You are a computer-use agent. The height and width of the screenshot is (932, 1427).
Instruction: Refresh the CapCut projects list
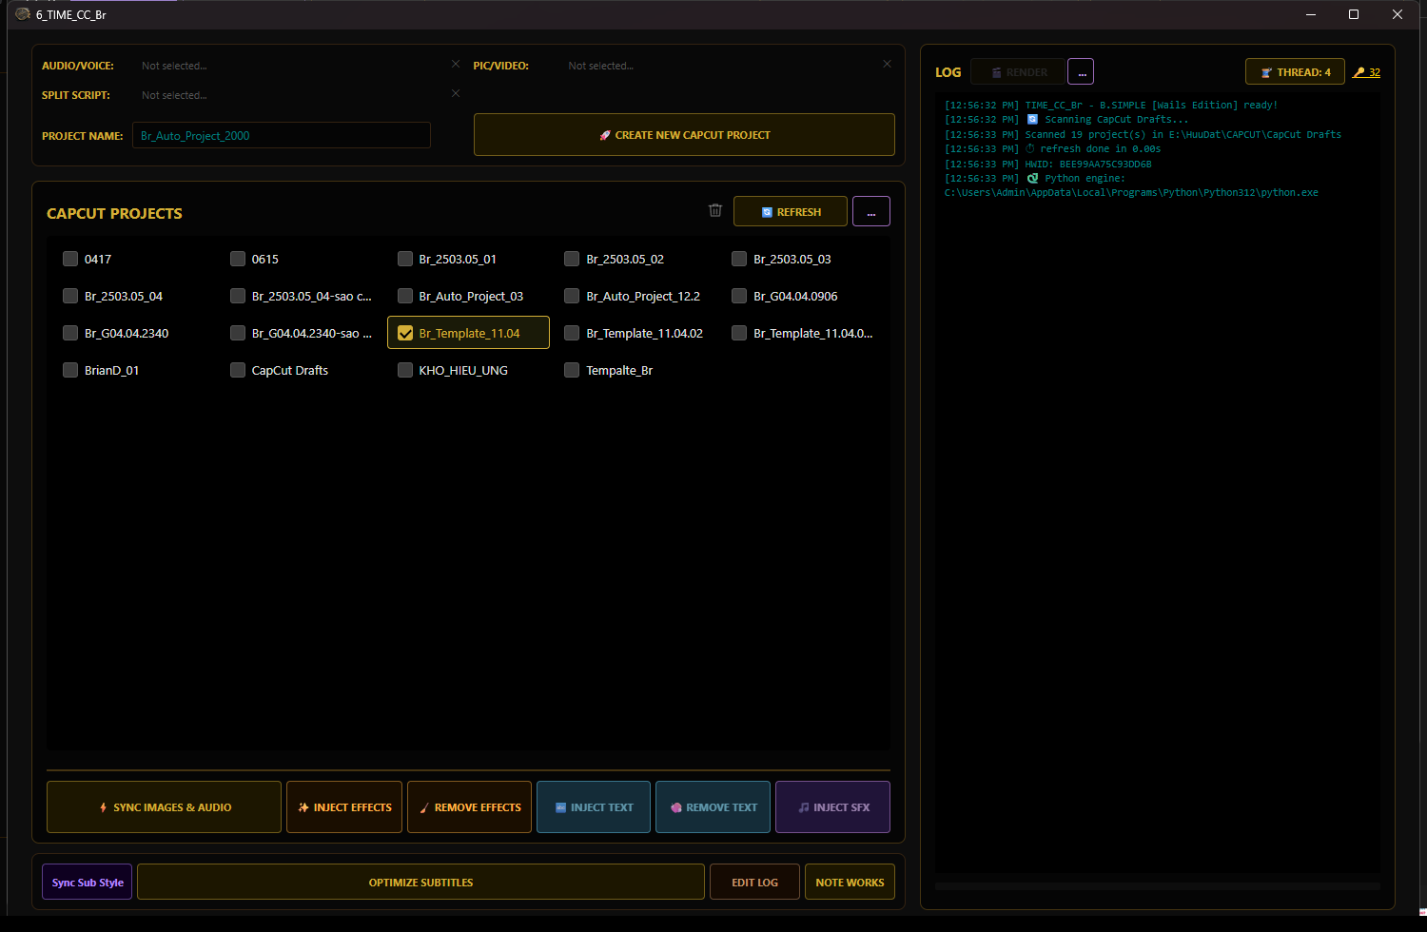click(x=791, y=211)
